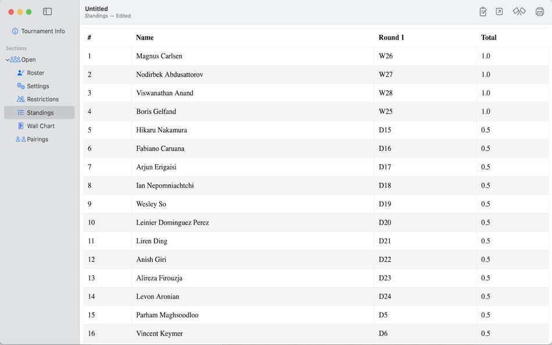Click the share export button
Screen dimensions: 552x345
(499, 10)
